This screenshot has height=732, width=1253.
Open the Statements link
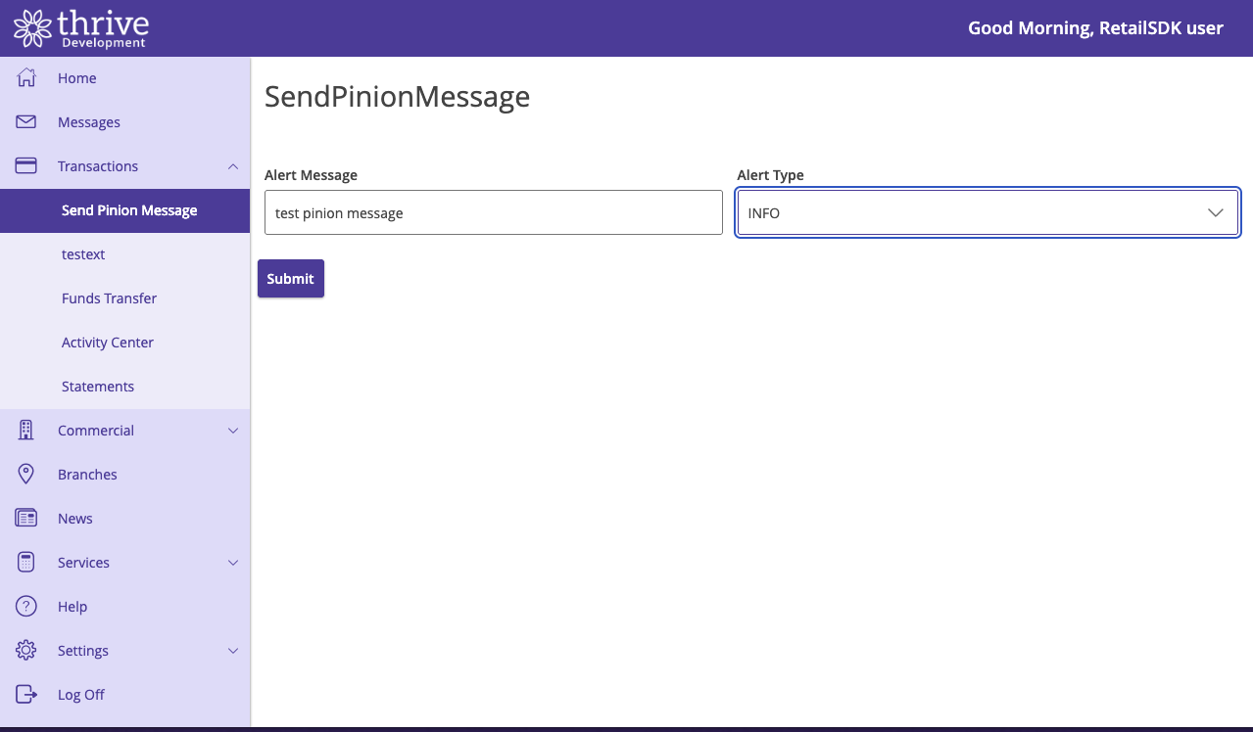point(98,387)
